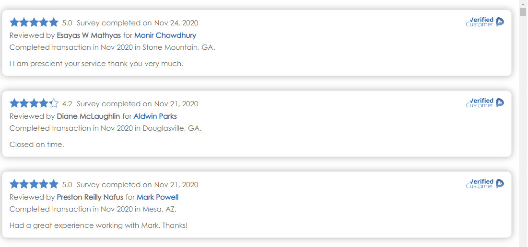Click reviewer name Esayas W Mathyas
The image size is (528, 247).
(89, 35)
